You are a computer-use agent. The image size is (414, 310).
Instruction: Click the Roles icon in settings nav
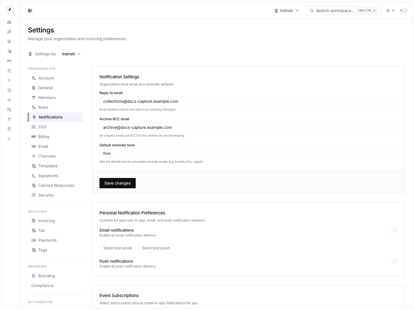(34, 107)
